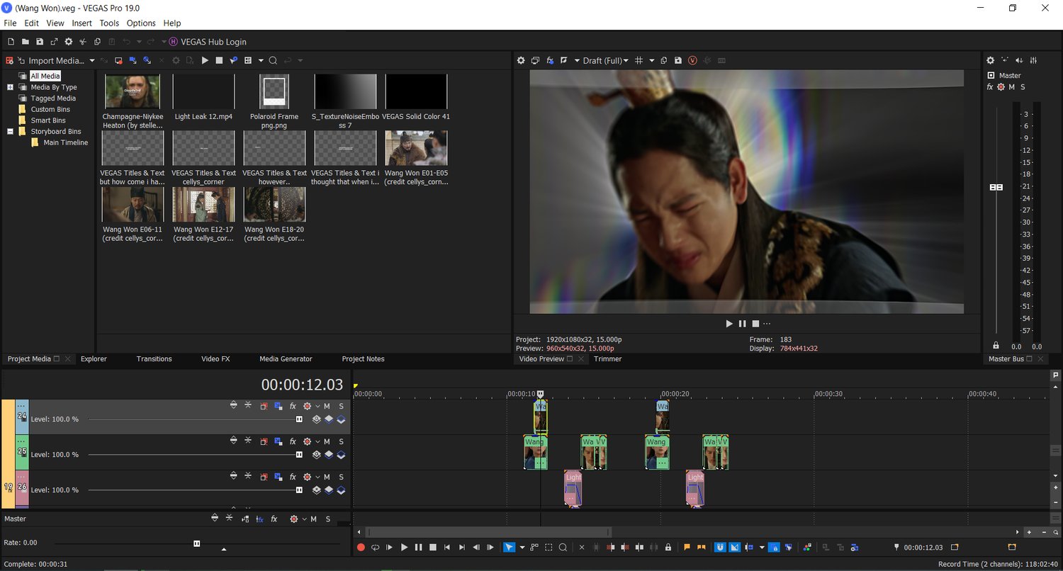Screen dimensions: 1063x571
Task: Switch to the Transitions tab
Action: point(154,359)
